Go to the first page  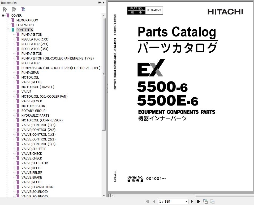tap(147, 201)
